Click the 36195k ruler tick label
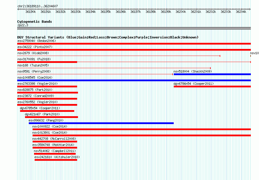 pyautogui.click(x=106, y=12)
